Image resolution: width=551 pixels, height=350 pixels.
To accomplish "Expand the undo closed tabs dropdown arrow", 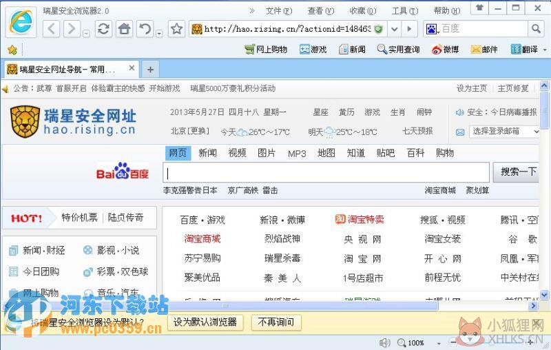I will coord(159,33).
